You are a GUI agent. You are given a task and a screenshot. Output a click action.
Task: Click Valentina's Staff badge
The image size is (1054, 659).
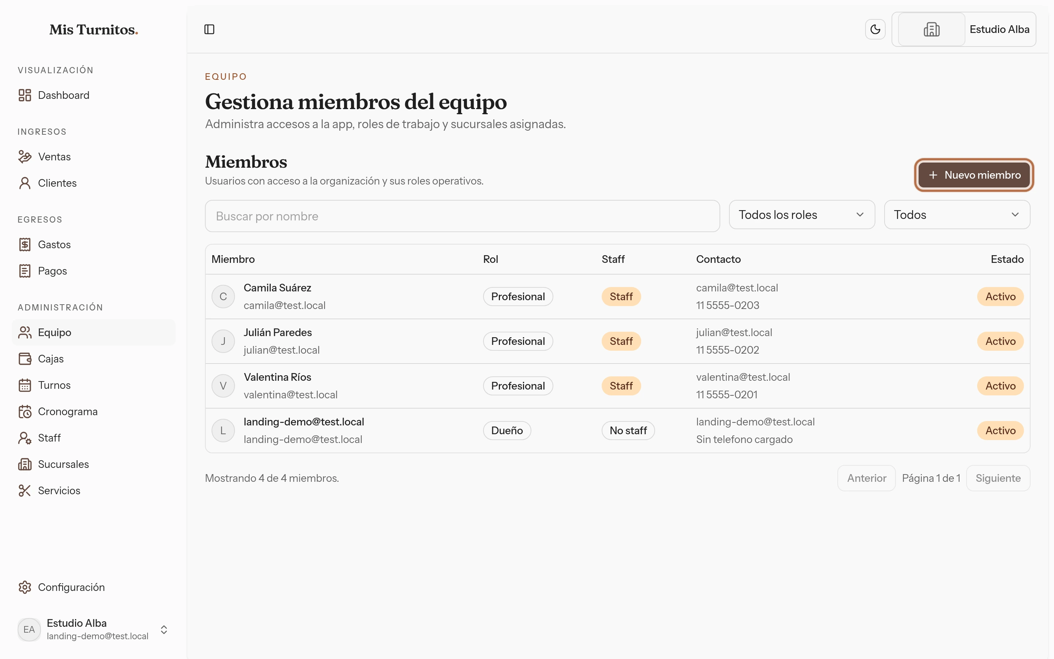pos(621,386)
